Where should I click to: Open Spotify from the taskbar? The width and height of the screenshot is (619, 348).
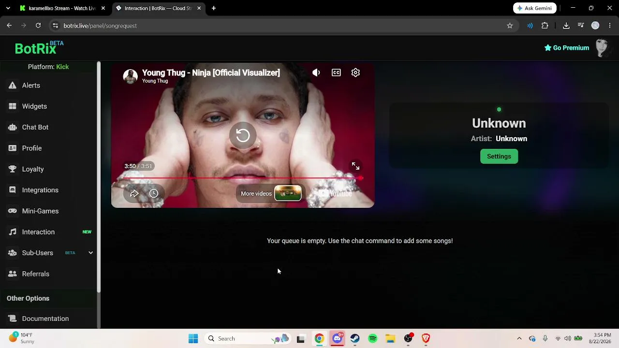pyautogui.click(x=372, y=339)
